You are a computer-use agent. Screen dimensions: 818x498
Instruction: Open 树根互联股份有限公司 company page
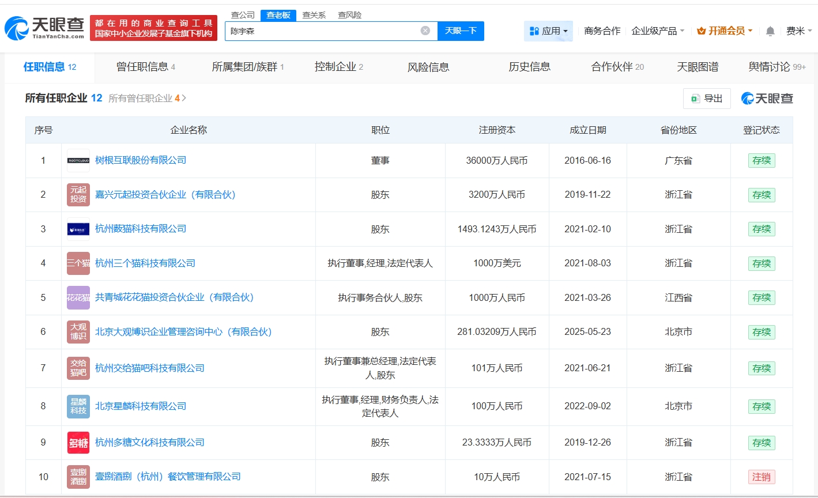(141, 160)
